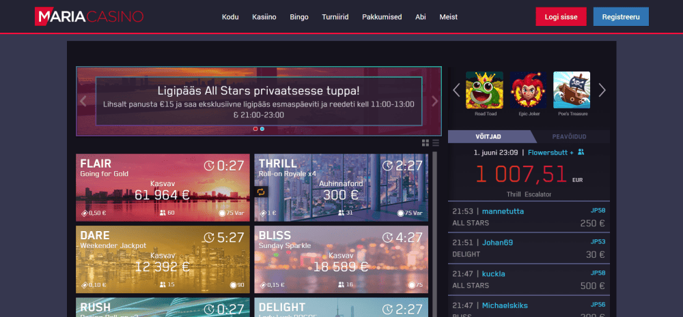The image size is (683, 317).
Task: Open the BLISS bingo room
Action: pos(341,259)
